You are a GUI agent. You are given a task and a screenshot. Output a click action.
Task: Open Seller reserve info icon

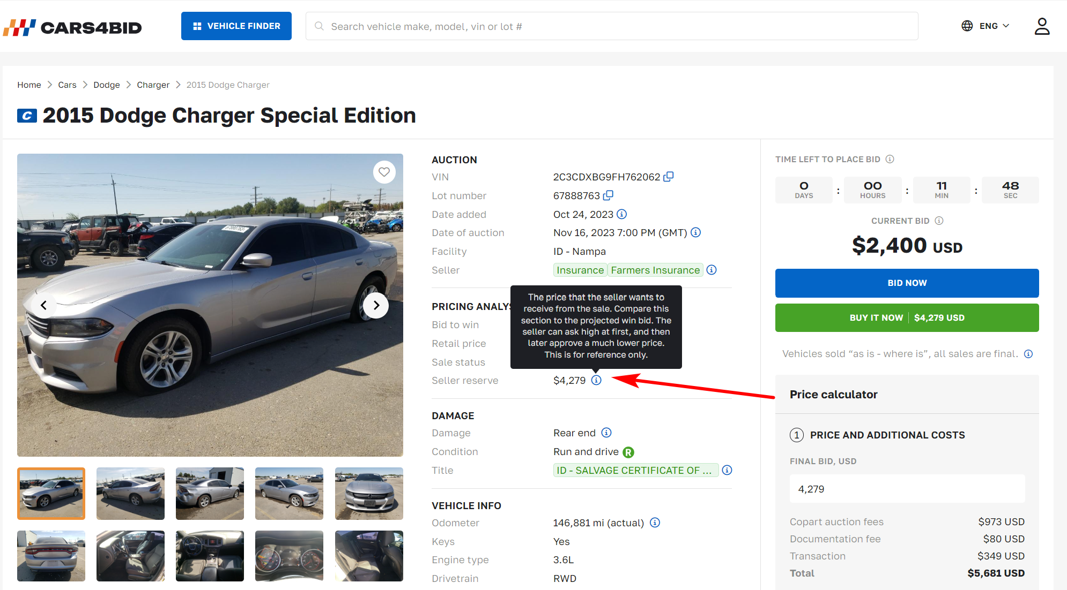point(596,380)
